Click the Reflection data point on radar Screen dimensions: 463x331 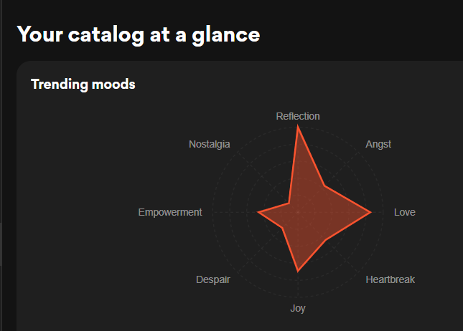coord(298,127)
